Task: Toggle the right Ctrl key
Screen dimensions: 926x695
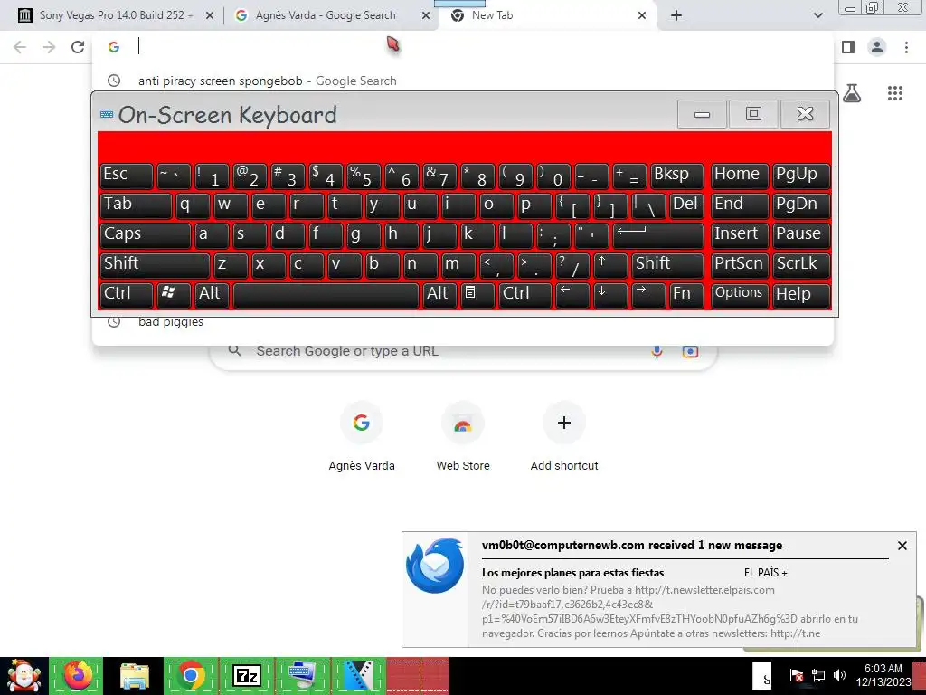Action: point(525,296)
